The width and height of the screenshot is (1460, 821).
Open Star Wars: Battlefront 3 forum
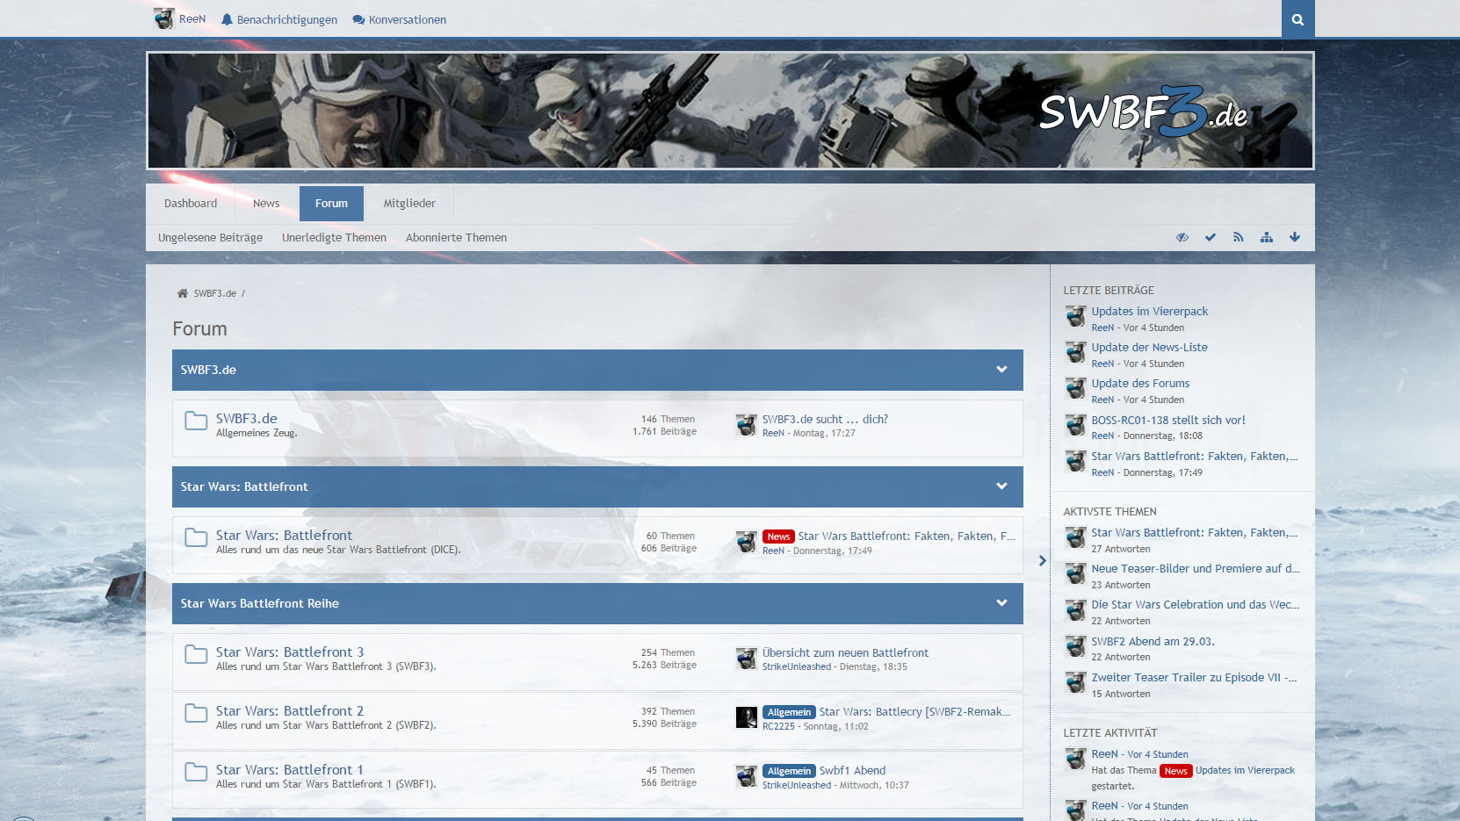(290, 652)
